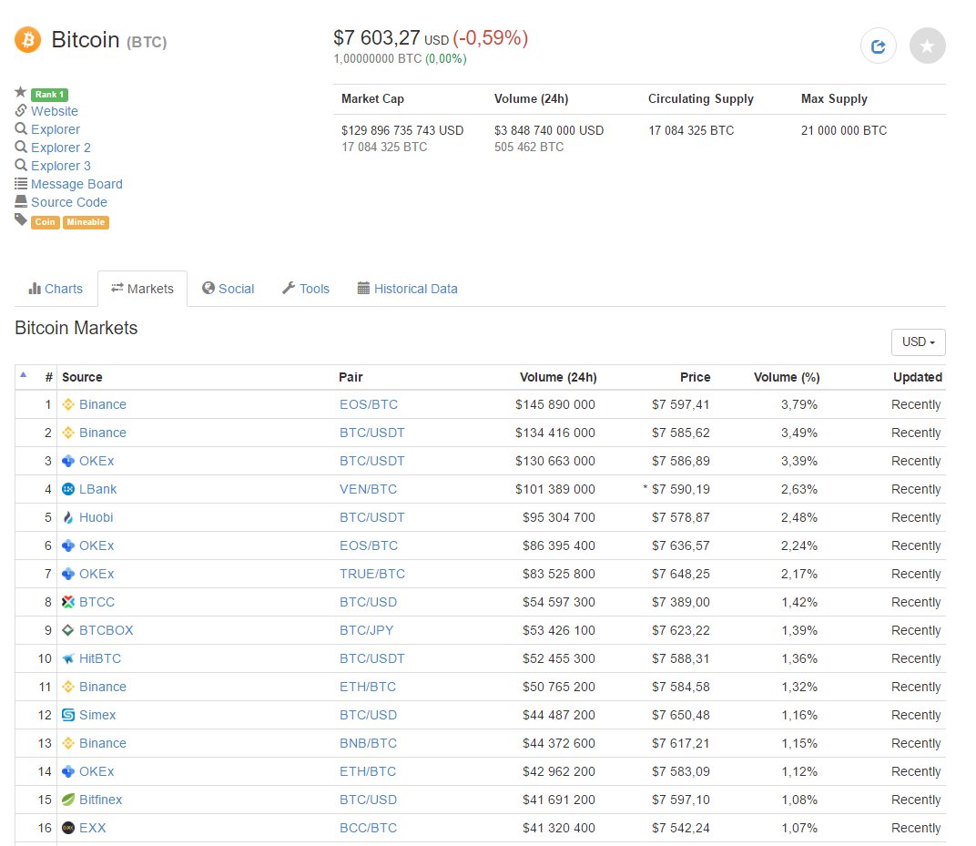
Task: Open the BTC/JPY pair link
Action: [366, 630]
